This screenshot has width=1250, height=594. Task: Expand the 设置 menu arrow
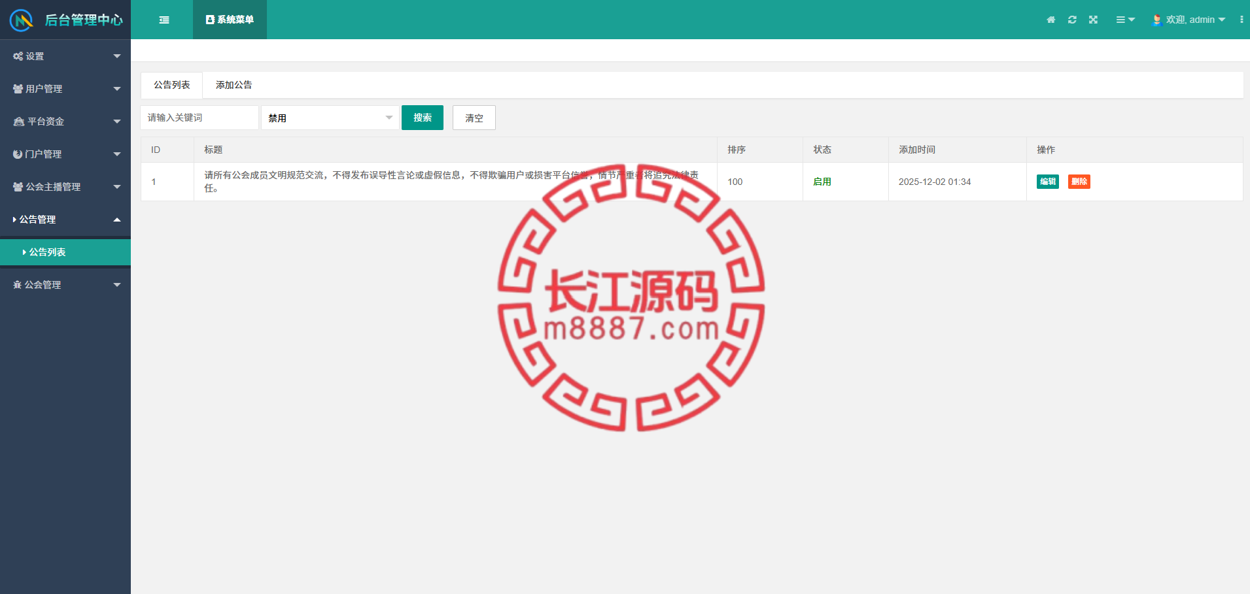pos(117,56)
